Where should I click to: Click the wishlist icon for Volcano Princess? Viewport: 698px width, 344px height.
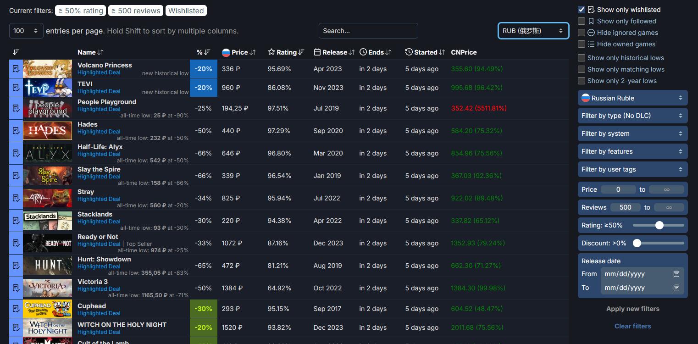pyautogui.click(x=16, y=69)
